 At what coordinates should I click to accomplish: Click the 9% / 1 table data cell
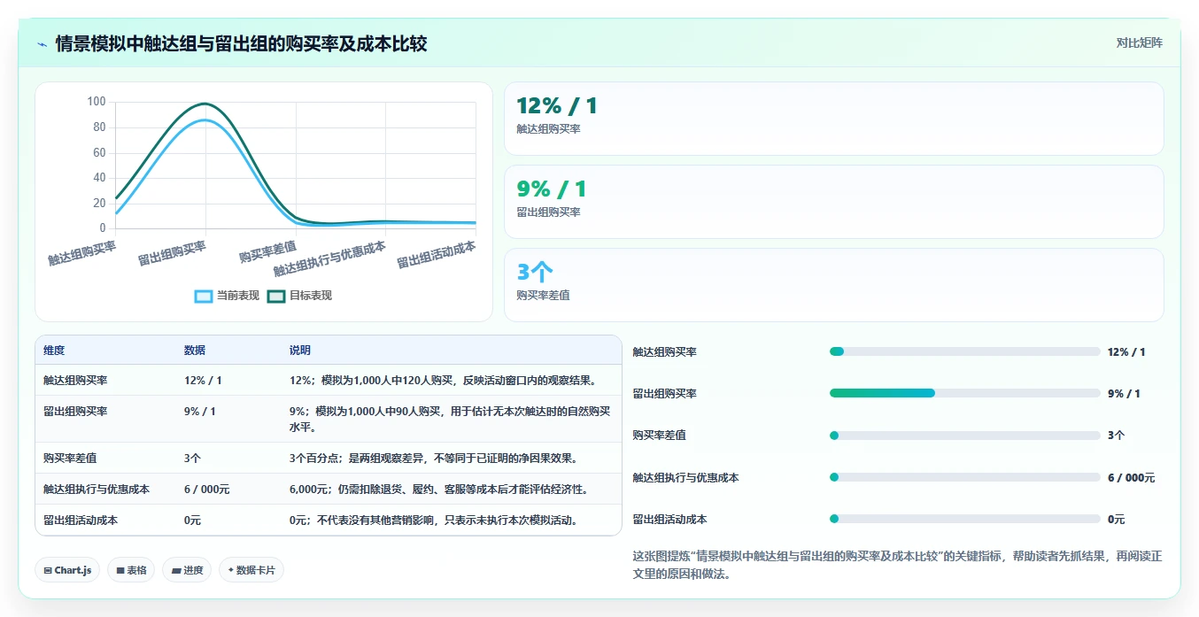click(199, 412)
